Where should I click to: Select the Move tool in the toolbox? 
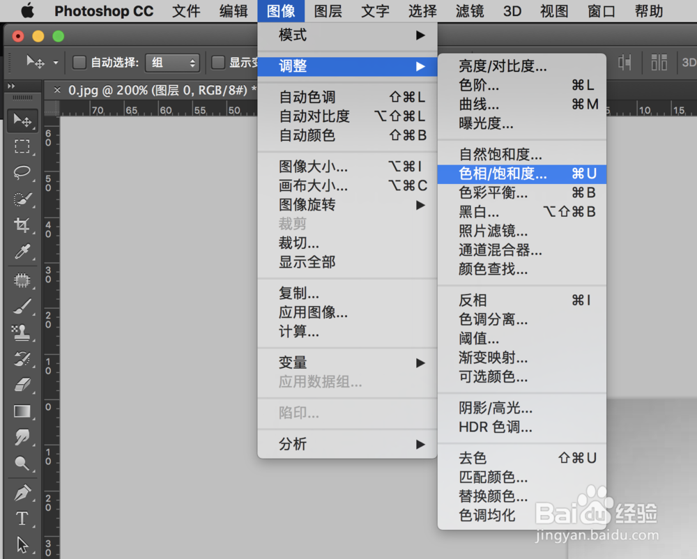coord(22,121)
